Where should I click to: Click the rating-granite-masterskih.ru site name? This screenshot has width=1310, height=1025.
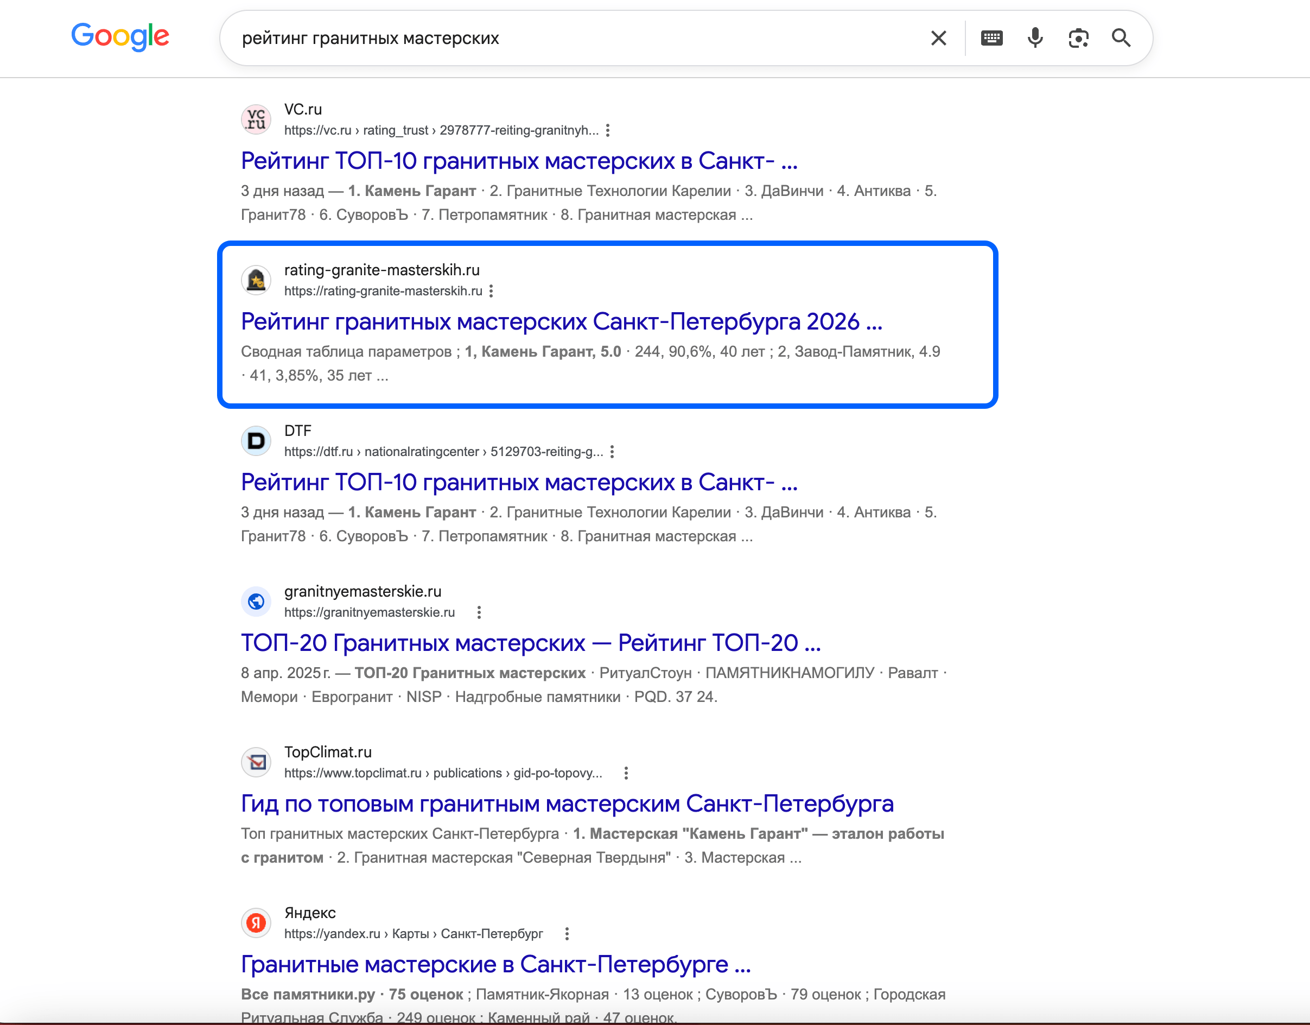pos(381,271)
